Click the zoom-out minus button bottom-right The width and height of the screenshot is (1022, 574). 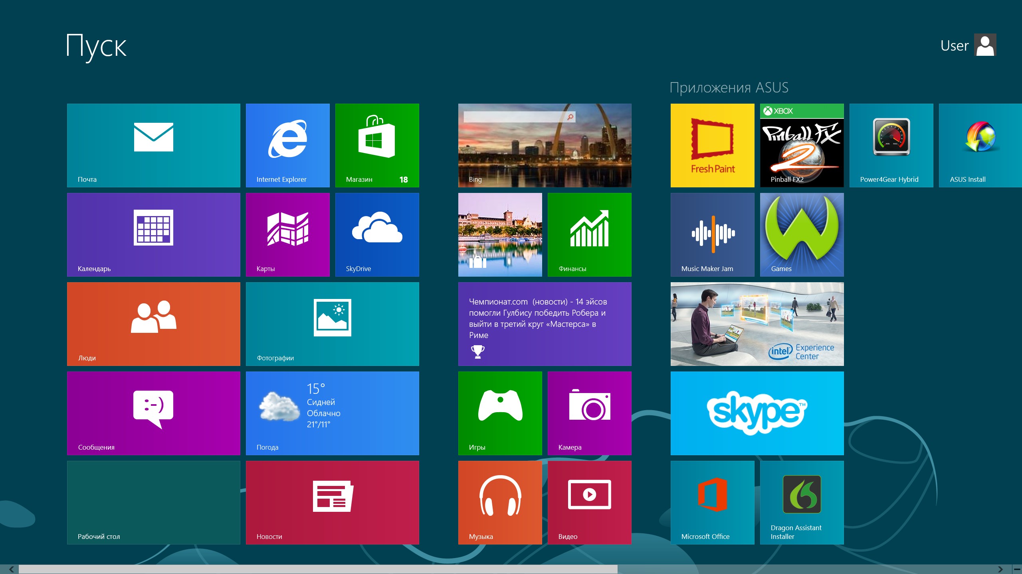pos(1017,569)
